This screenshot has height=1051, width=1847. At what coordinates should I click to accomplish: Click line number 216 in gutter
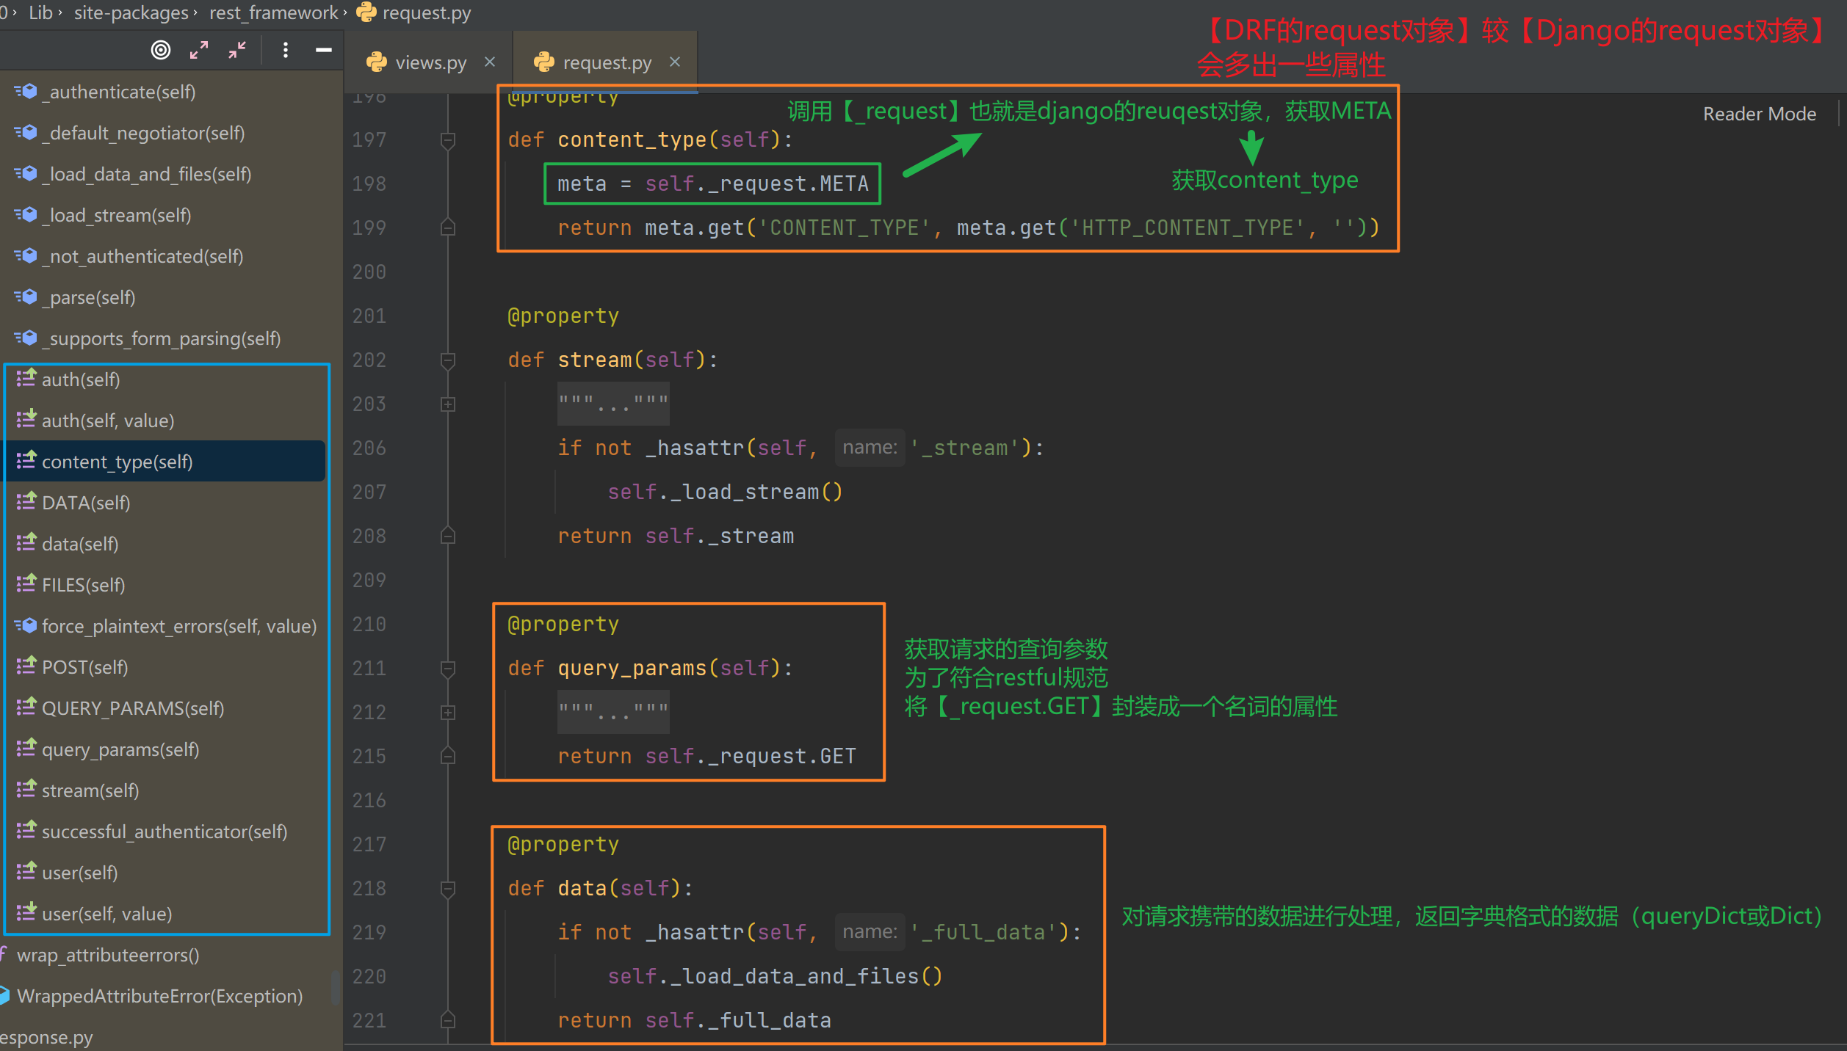click(369, 801)
